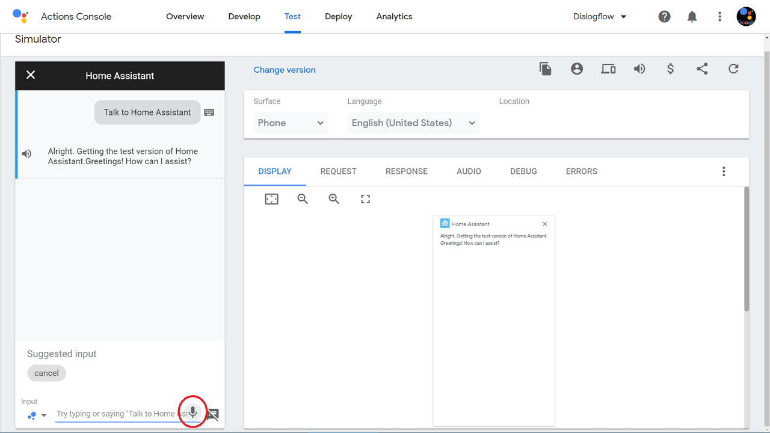Open the account linking person icon
Screen dimensions: 770x433
(x=577, y=69)
